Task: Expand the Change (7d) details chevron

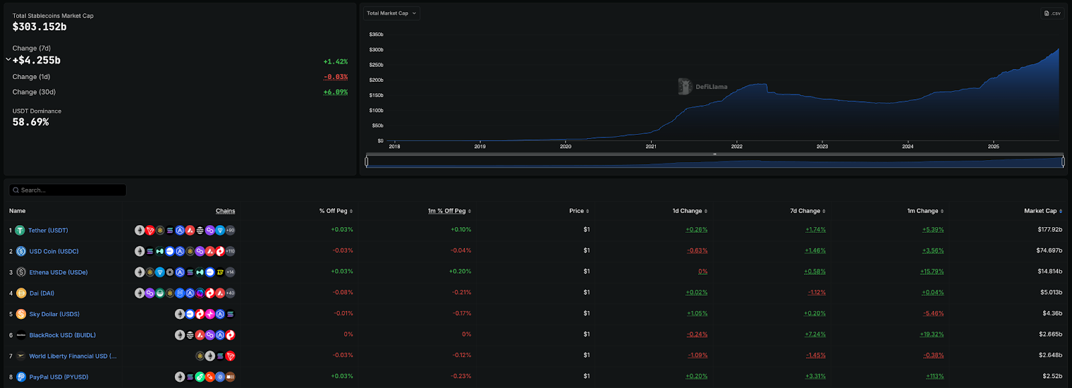Action: tap(8, 60)
